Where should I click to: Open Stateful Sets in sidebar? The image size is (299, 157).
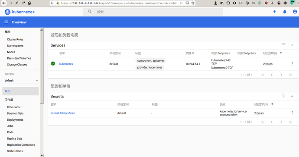[x=15, y=151]
